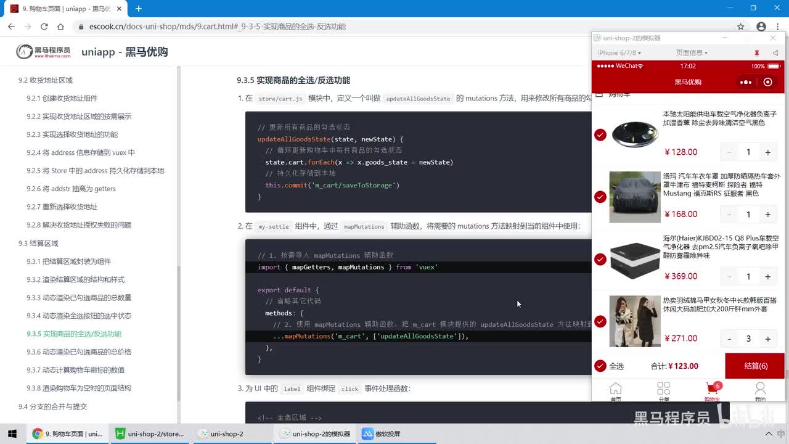Switch to 傲软投屏 taskbar item
Viewport: 789px width, 444px height.
pyautogui.click(x=396, y=434)
